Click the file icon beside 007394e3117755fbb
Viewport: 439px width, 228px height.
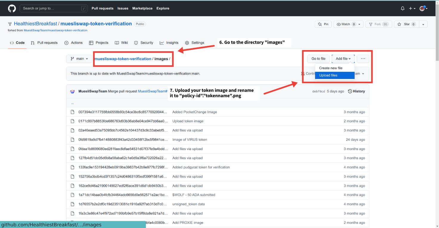coord(72,112)
